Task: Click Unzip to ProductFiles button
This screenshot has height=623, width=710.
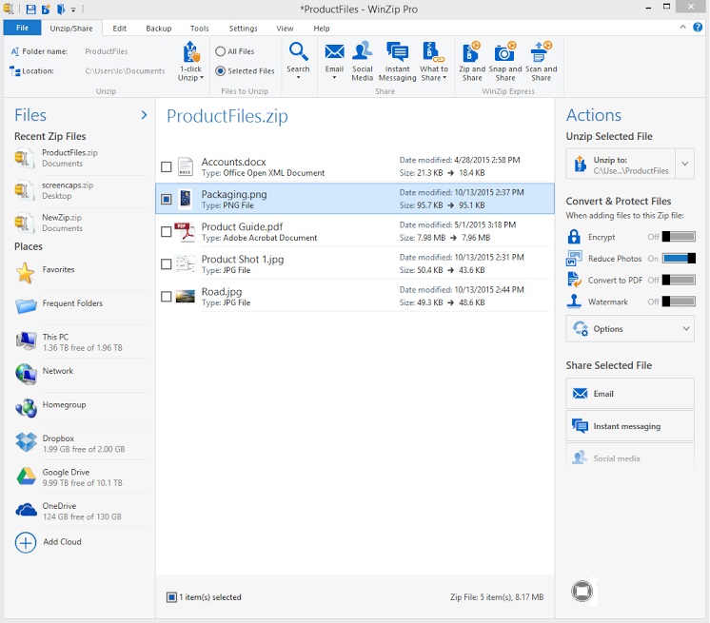Action: click(x=621, y=164)
